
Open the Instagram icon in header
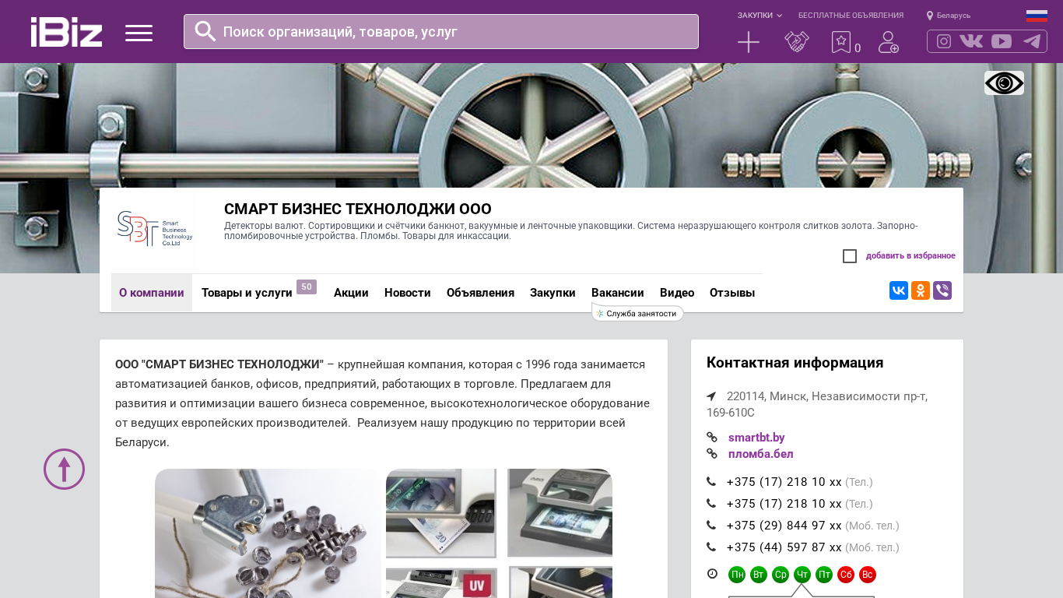click(x=944, y=41)
